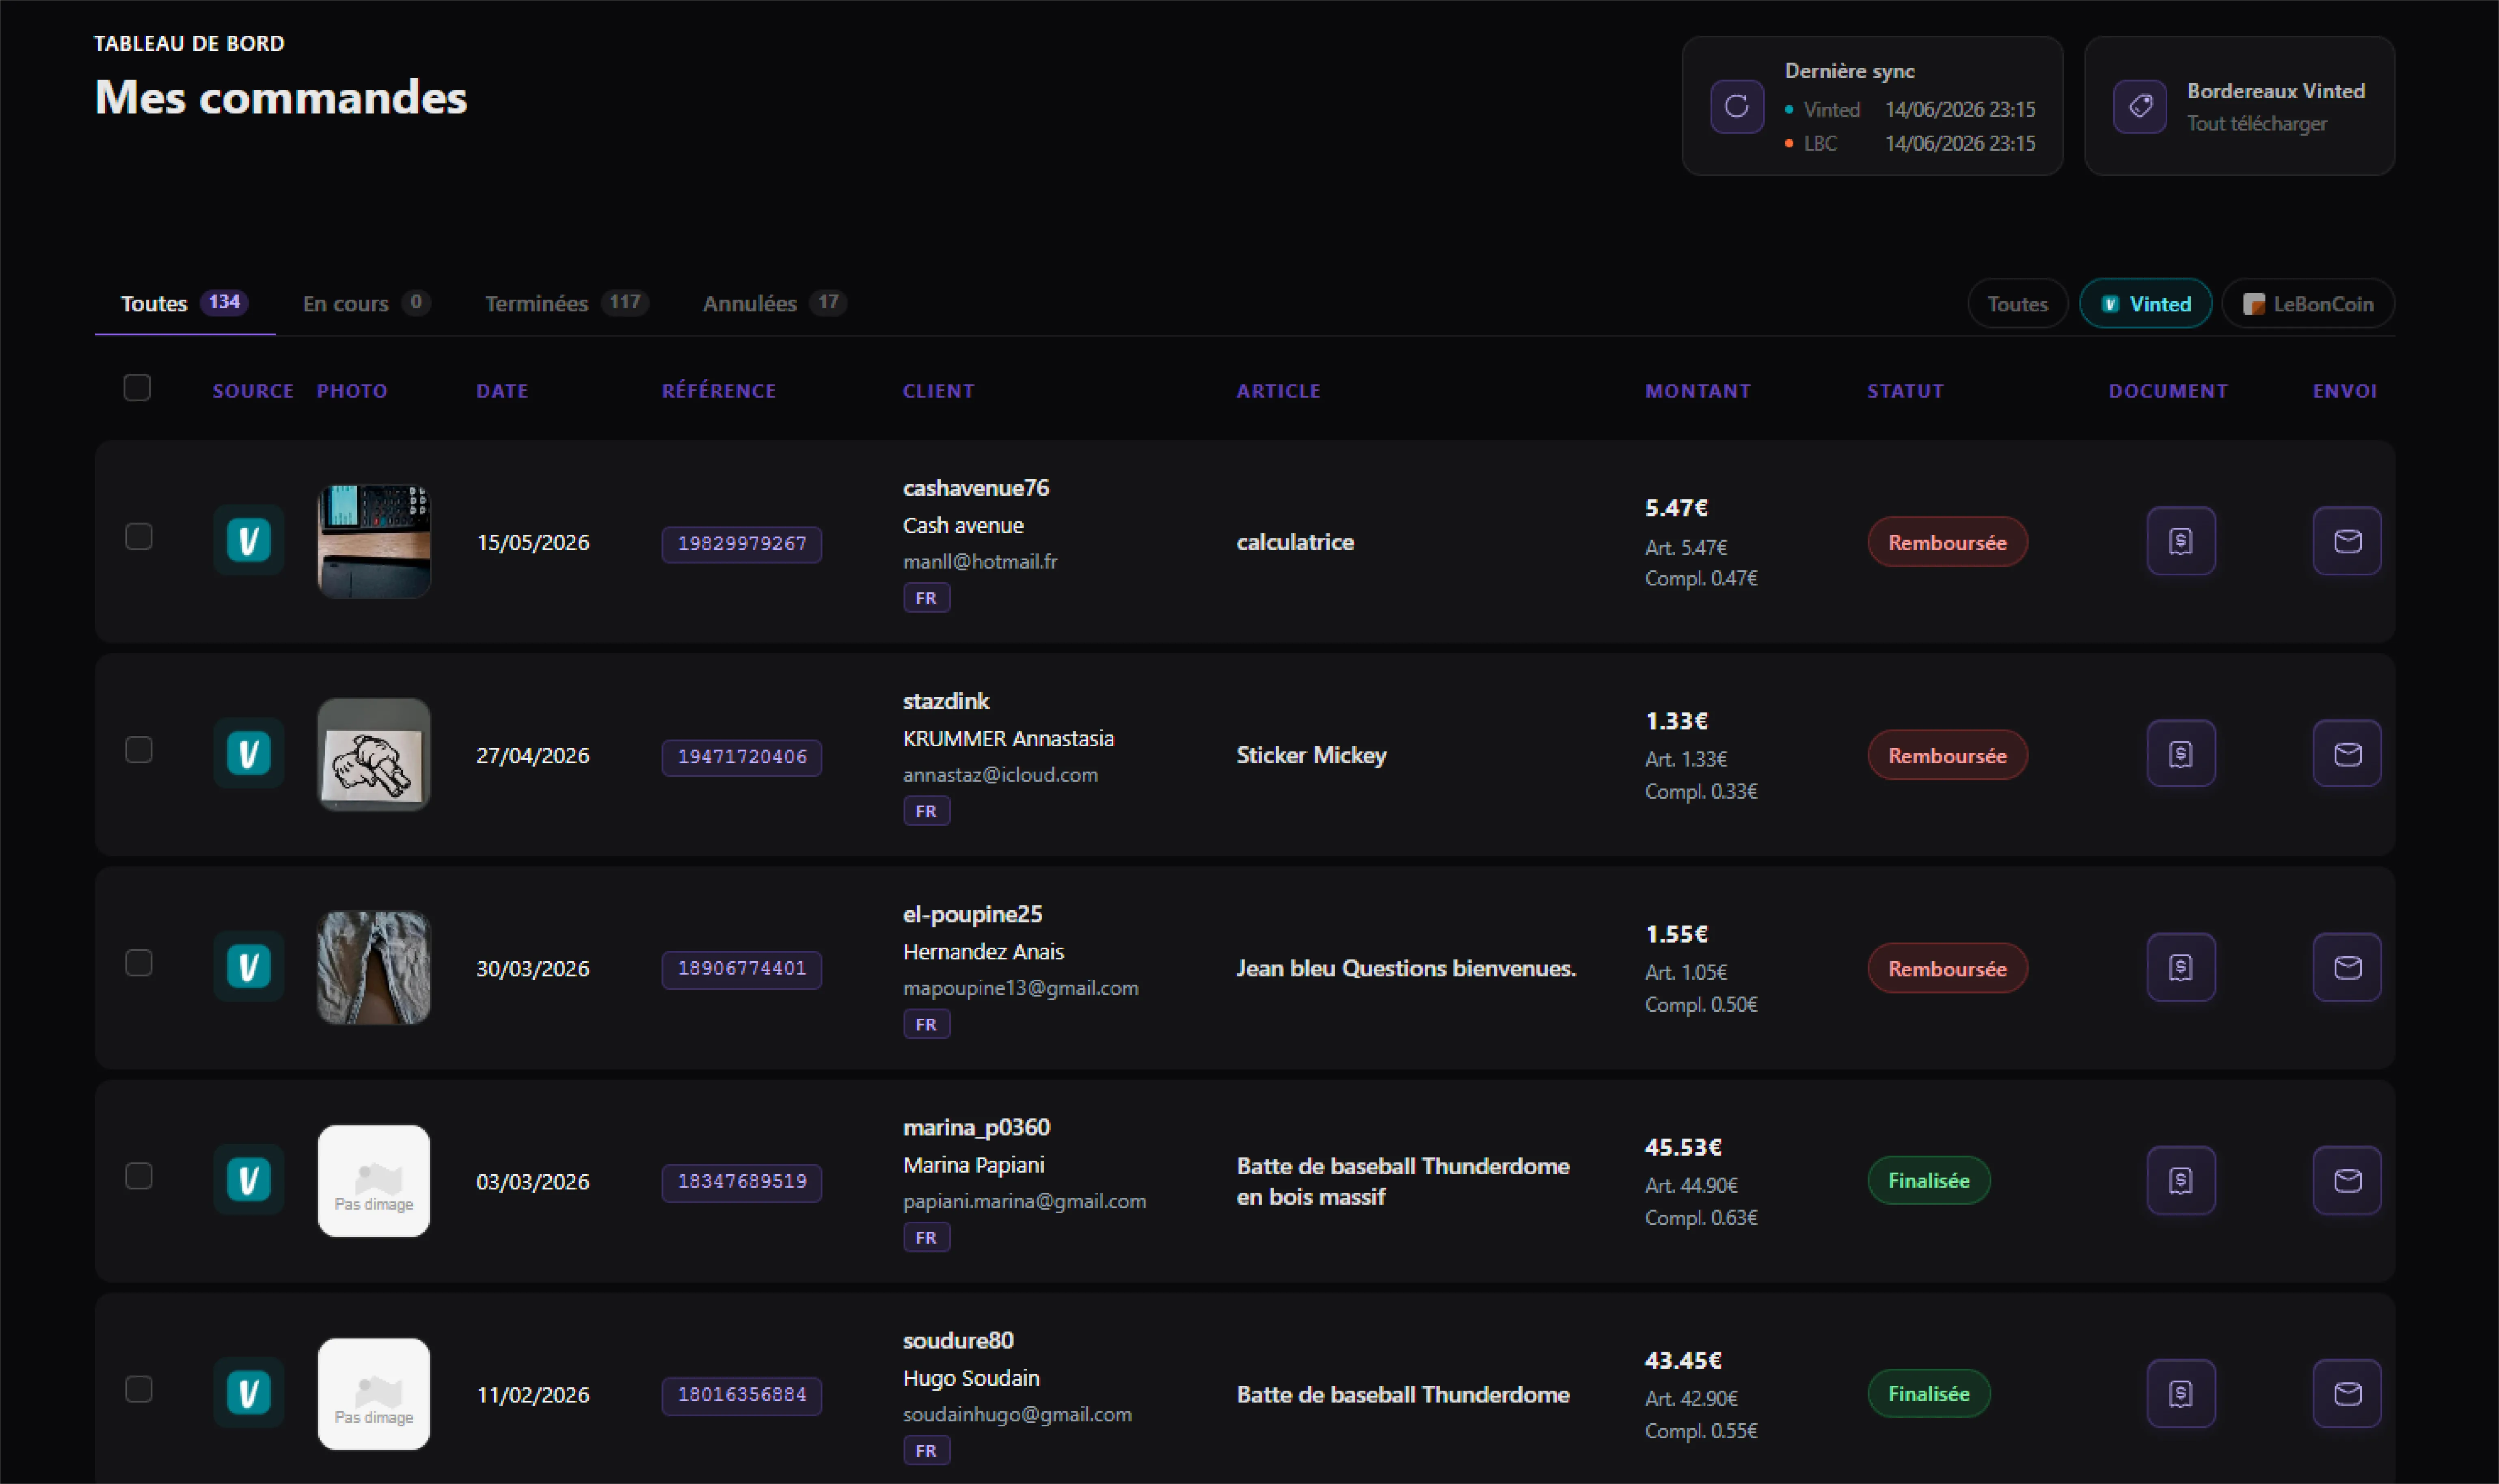Check the marina_p0360 order checkbox
This screenshot has height=1484, width=2499.
[x=139, y=1176]
